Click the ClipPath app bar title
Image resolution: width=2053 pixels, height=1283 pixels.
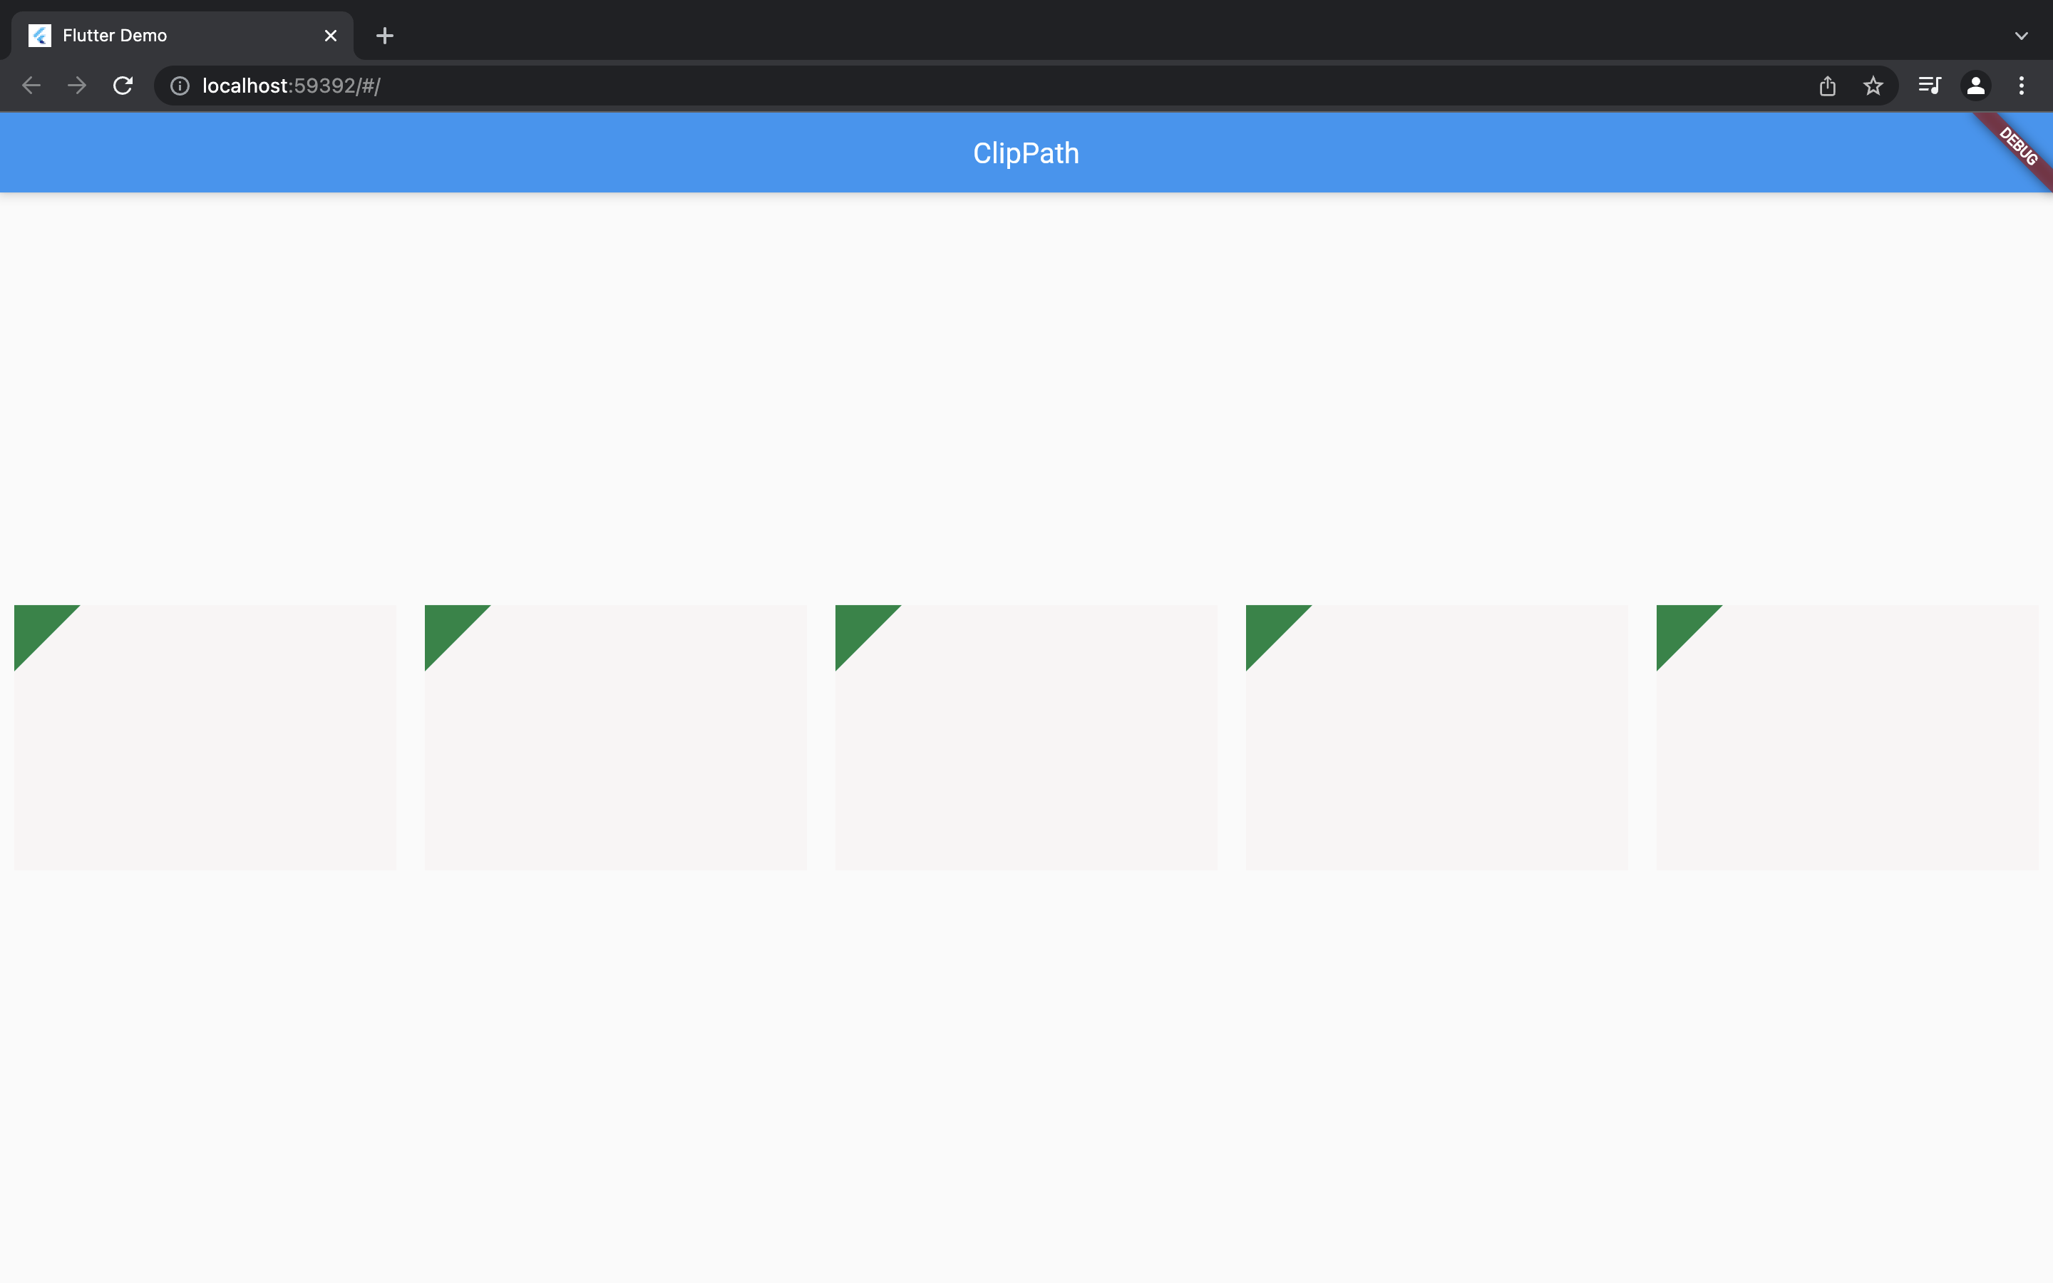(x=1026, y=153)
